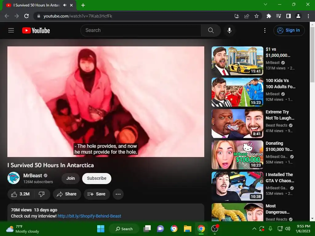Dislike the video with thumbs down
This screenshot has height=236, width=315.
(42, 194)
